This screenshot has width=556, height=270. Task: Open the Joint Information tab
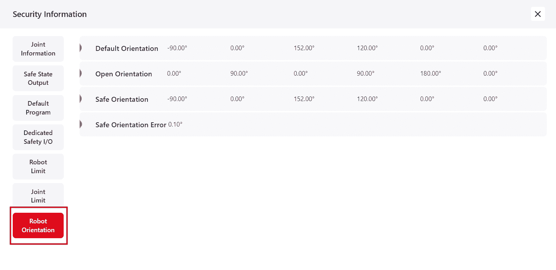pos(38,49)
